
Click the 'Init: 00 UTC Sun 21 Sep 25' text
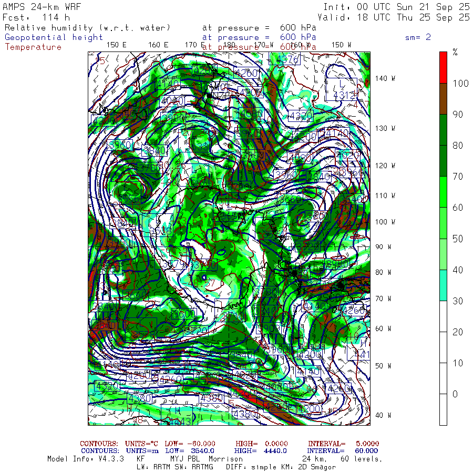click(396, 7)
